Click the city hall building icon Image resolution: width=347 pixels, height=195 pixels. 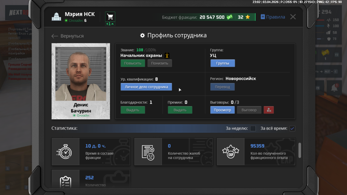56,17
